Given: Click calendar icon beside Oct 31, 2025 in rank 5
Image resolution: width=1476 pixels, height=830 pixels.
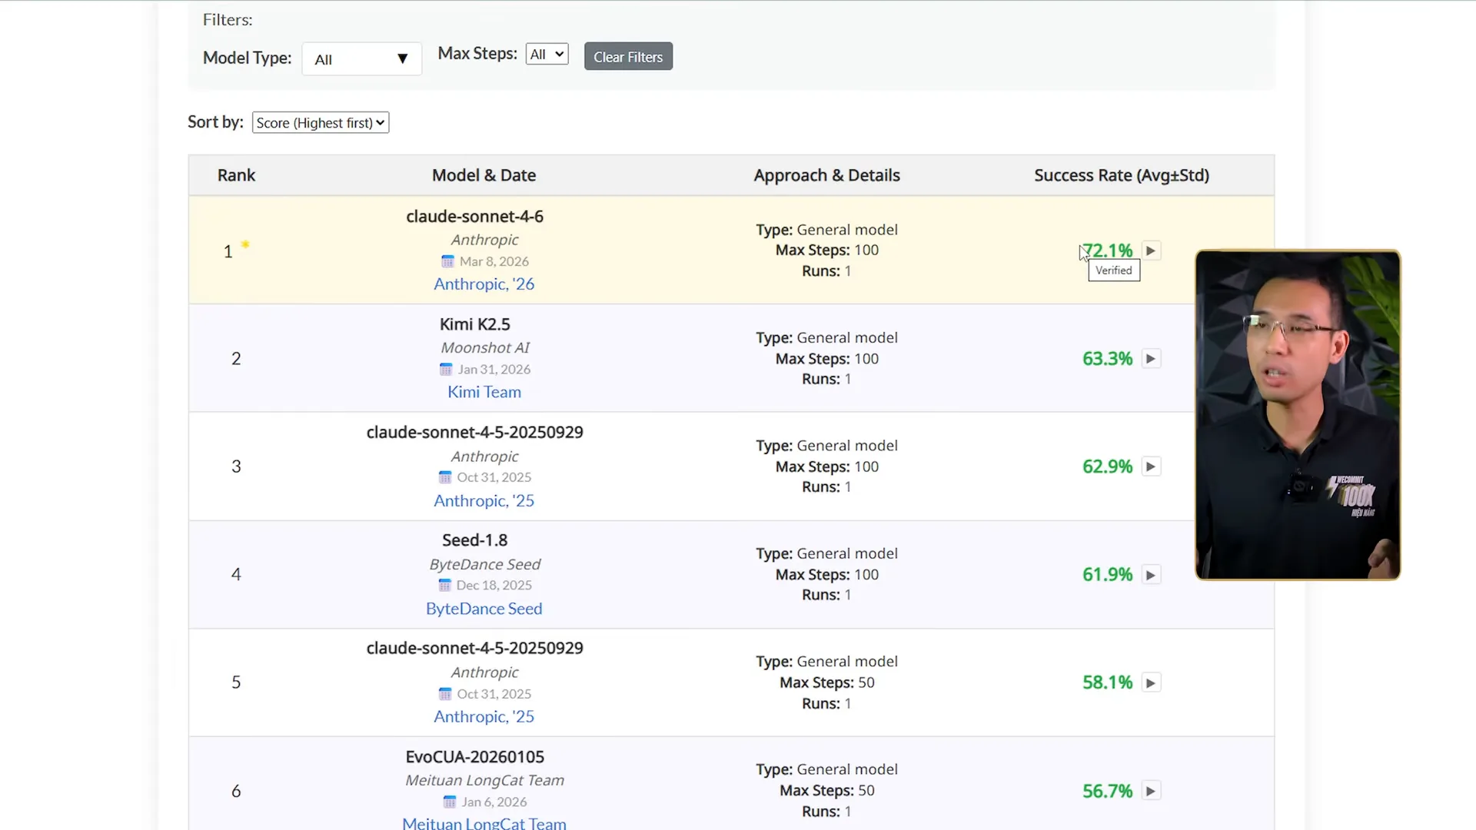Looking at the screenshot, I should click(x=445, y=694).
